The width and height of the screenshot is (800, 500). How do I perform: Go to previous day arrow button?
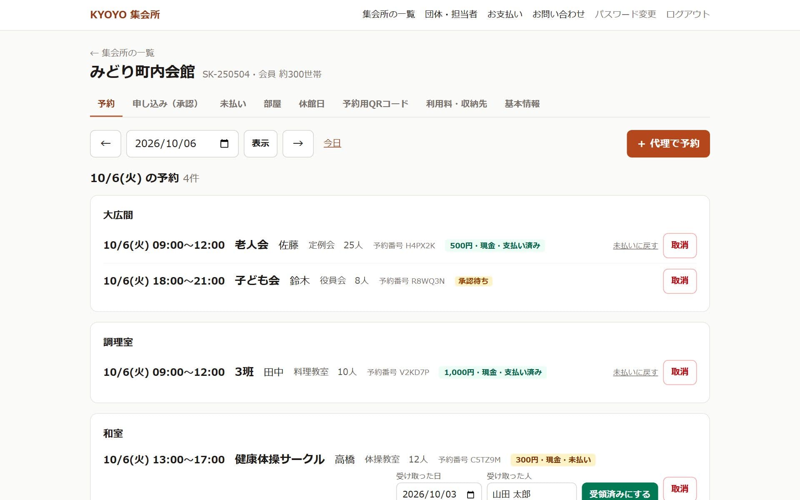(x=105, y=144)
